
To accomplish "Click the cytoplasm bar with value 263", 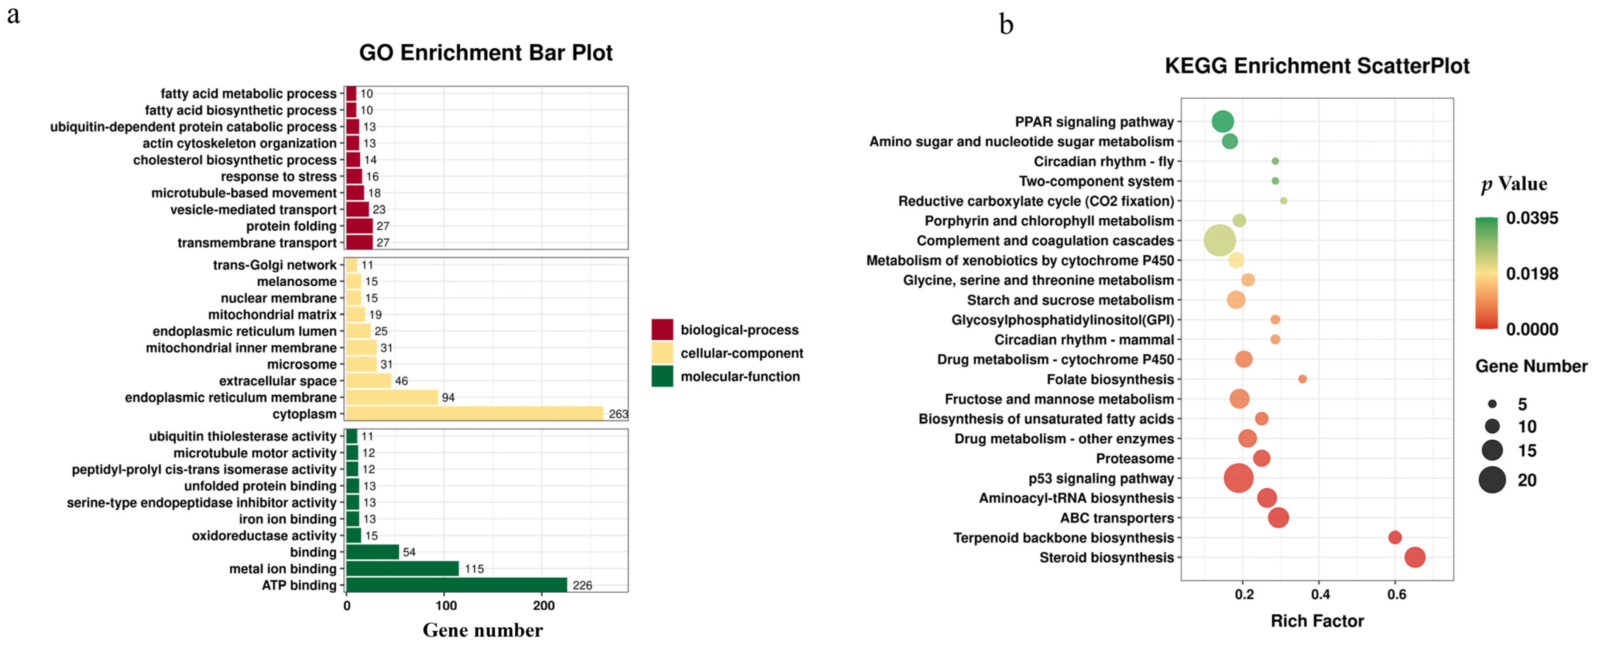I will tap(475, 413).
